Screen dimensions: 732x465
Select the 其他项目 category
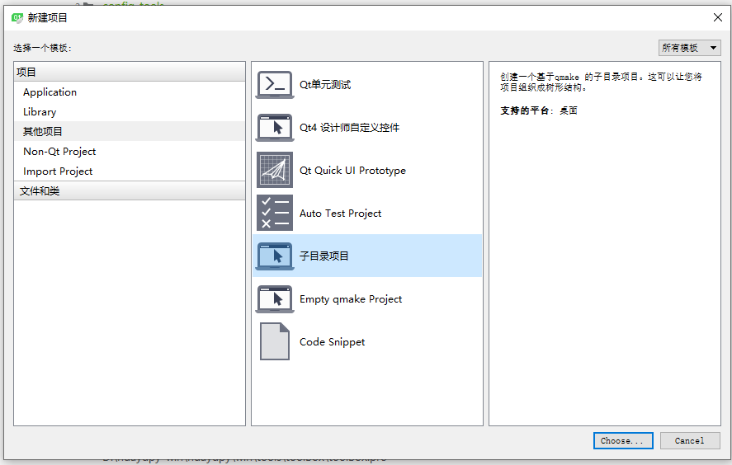tap(130, 132)
